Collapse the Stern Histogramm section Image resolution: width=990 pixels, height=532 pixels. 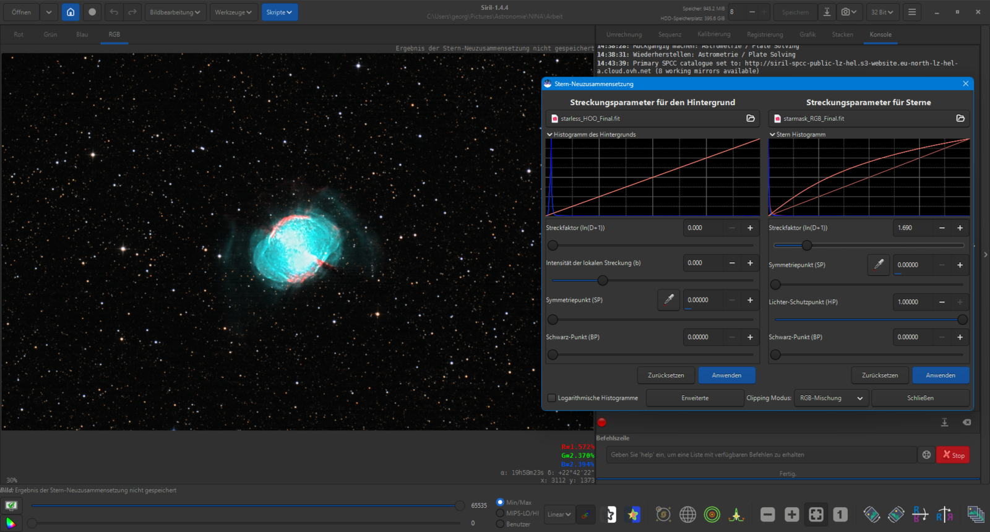point(772,134)
